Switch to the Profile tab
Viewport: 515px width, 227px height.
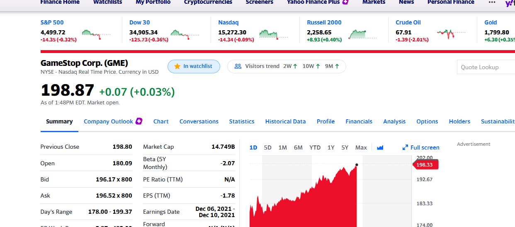[x=326, y=121]
